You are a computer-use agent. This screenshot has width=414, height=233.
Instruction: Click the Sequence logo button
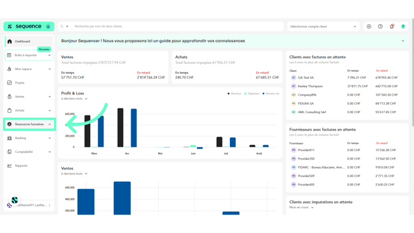click(29, 26)
